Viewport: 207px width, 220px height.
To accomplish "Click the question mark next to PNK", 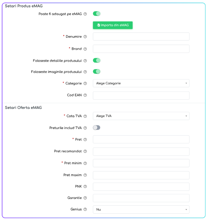I will pos(85,186).
